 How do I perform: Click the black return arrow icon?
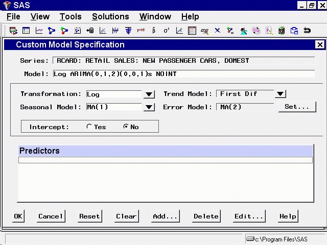coord(307,31)
